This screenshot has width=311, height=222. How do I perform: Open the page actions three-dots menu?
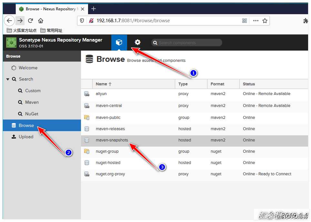tap(256, 21)
